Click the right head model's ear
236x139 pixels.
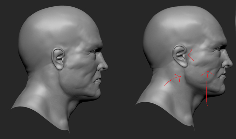tap(180, 56)
